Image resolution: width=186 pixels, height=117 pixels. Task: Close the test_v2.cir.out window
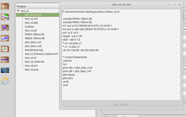(x=179, y=4)
